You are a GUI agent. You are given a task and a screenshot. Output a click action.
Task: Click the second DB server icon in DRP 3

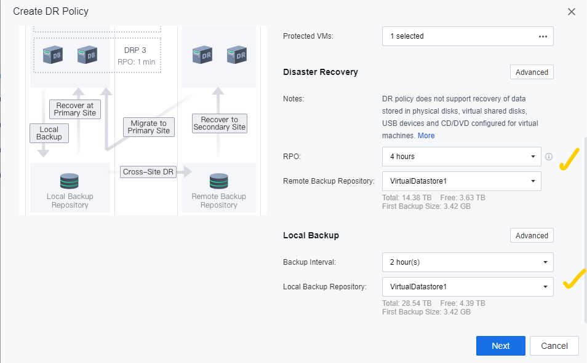pos(87,55)
